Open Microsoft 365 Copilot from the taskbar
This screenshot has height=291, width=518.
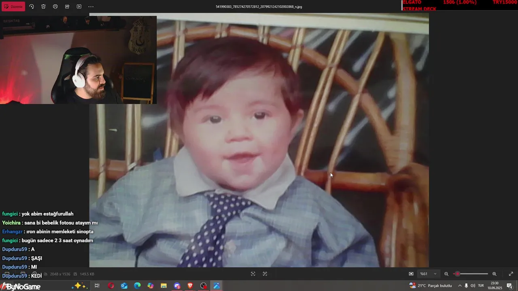(x=151, y=286)
